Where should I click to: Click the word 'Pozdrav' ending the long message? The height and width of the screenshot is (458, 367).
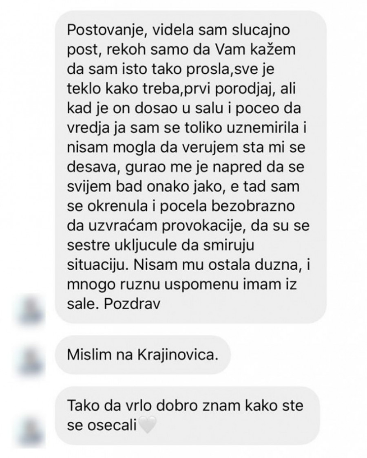click(133, 304)
